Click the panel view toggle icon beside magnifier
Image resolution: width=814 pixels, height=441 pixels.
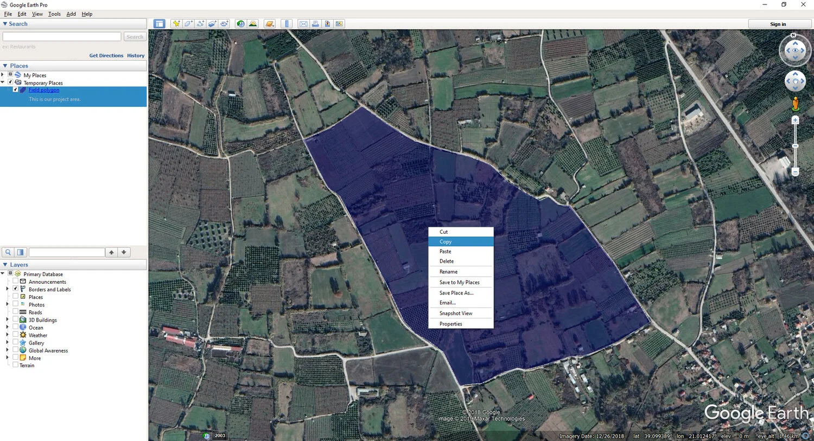tap(20, 252)
